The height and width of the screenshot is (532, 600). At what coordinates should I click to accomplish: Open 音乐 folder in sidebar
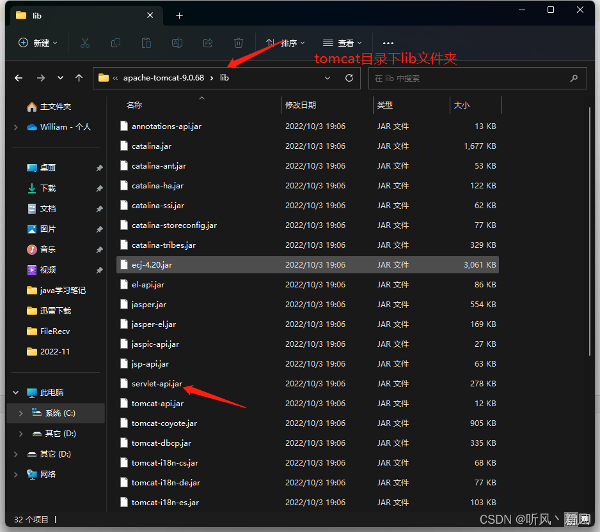(x=42, y=250)
